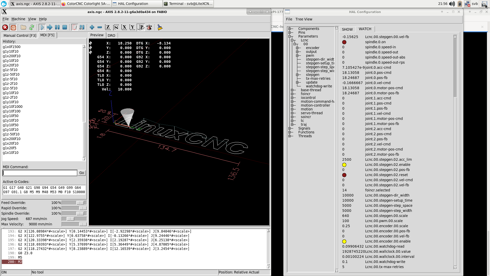The height and width of the screenshot is (276, 490).
Task: Switch to top Z view
Action: (108, 27)
